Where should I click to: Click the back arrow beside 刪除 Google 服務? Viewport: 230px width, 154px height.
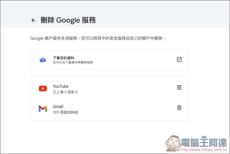(x=33, y=20)
